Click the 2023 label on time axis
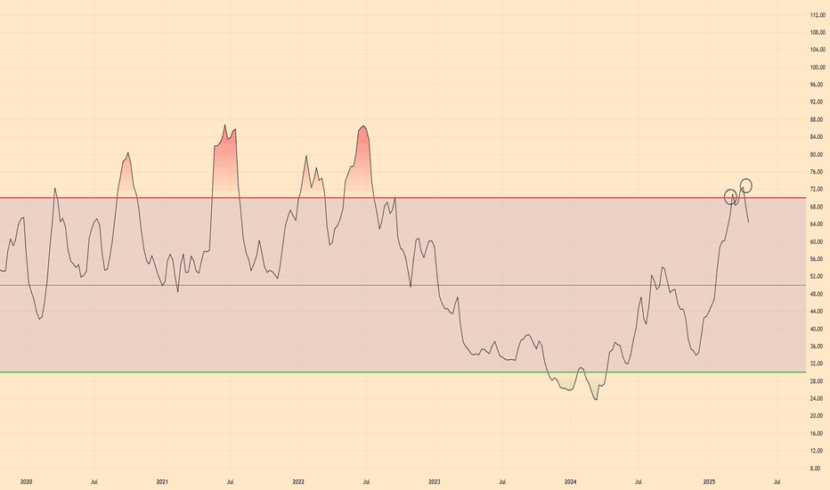This screenshot has height=490, width=830. coord(434,482)
